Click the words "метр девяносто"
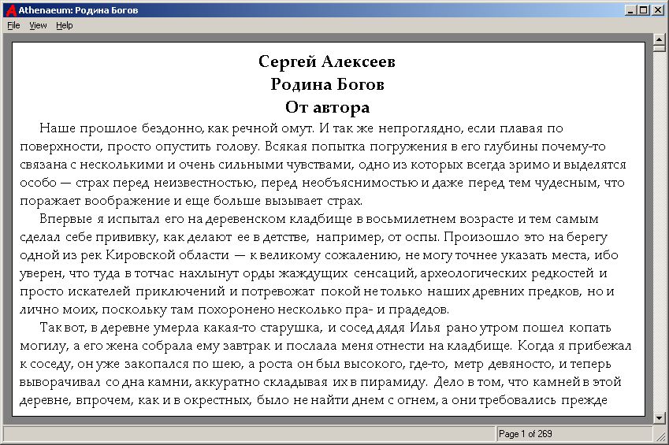669x445 pixels. tap(505, 364)
